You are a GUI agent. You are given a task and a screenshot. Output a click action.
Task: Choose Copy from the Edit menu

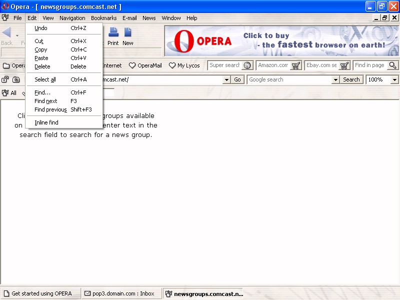(x=64, y=49)
